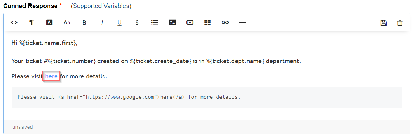Image resolution: width=415 pixels, height=139 pixels.
Task: Toggle HTML source code view
Action: 14,23
